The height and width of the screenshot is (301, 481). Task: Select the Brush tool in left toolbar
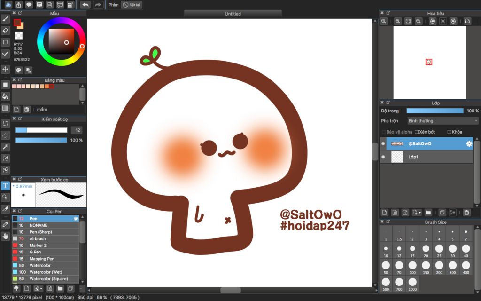[x=5, y=19]
